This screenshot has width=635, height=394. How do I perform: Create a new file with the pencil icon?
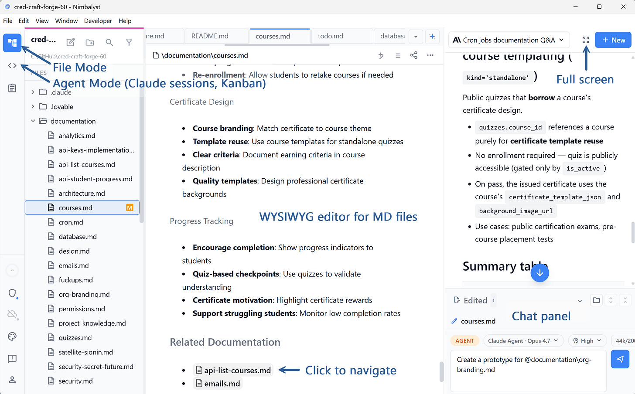click(x=71, y=42)
